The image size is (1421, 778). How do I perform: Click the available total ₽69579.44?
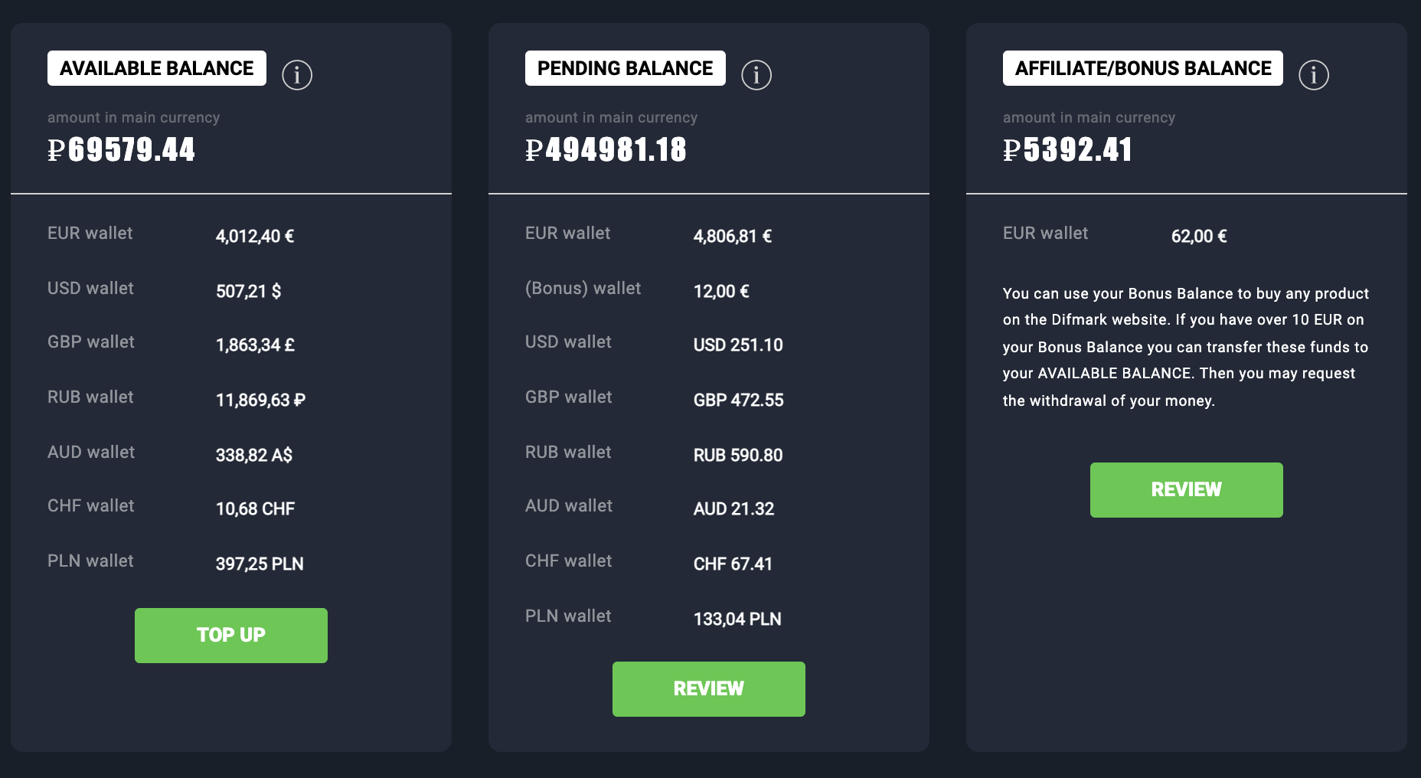point(122,150)
